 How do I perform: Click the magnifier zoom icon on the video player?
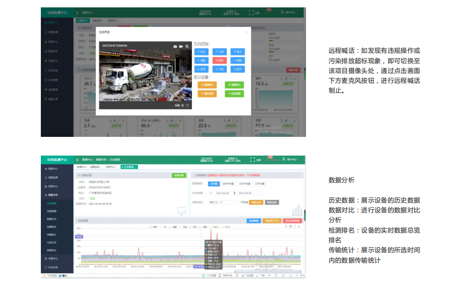[x=187, y=46]
